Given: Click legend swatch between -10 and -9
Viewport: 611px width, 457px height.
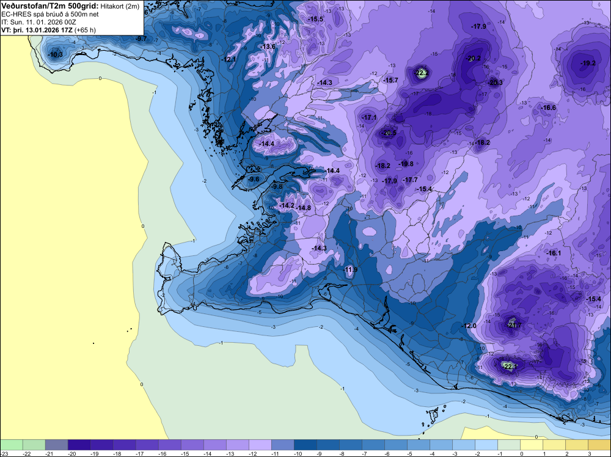Looking at the screenshot, I should click(305, 445).
